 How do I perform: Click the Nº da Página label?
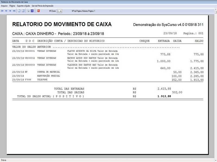84,11
